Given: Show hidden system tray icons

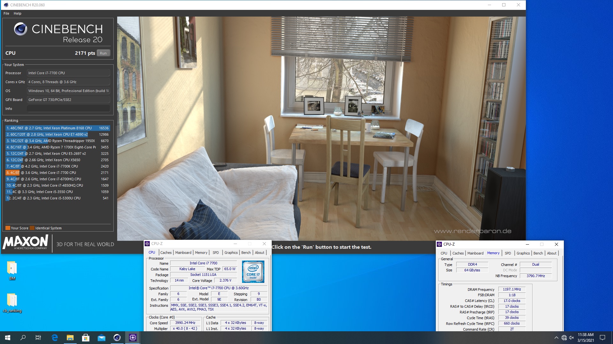Looking at the screenshot, I should (556, 338).
